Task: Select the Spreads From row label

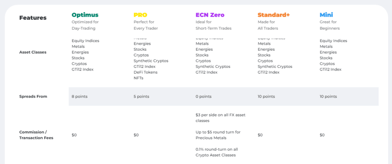Action: click(33, 96)
